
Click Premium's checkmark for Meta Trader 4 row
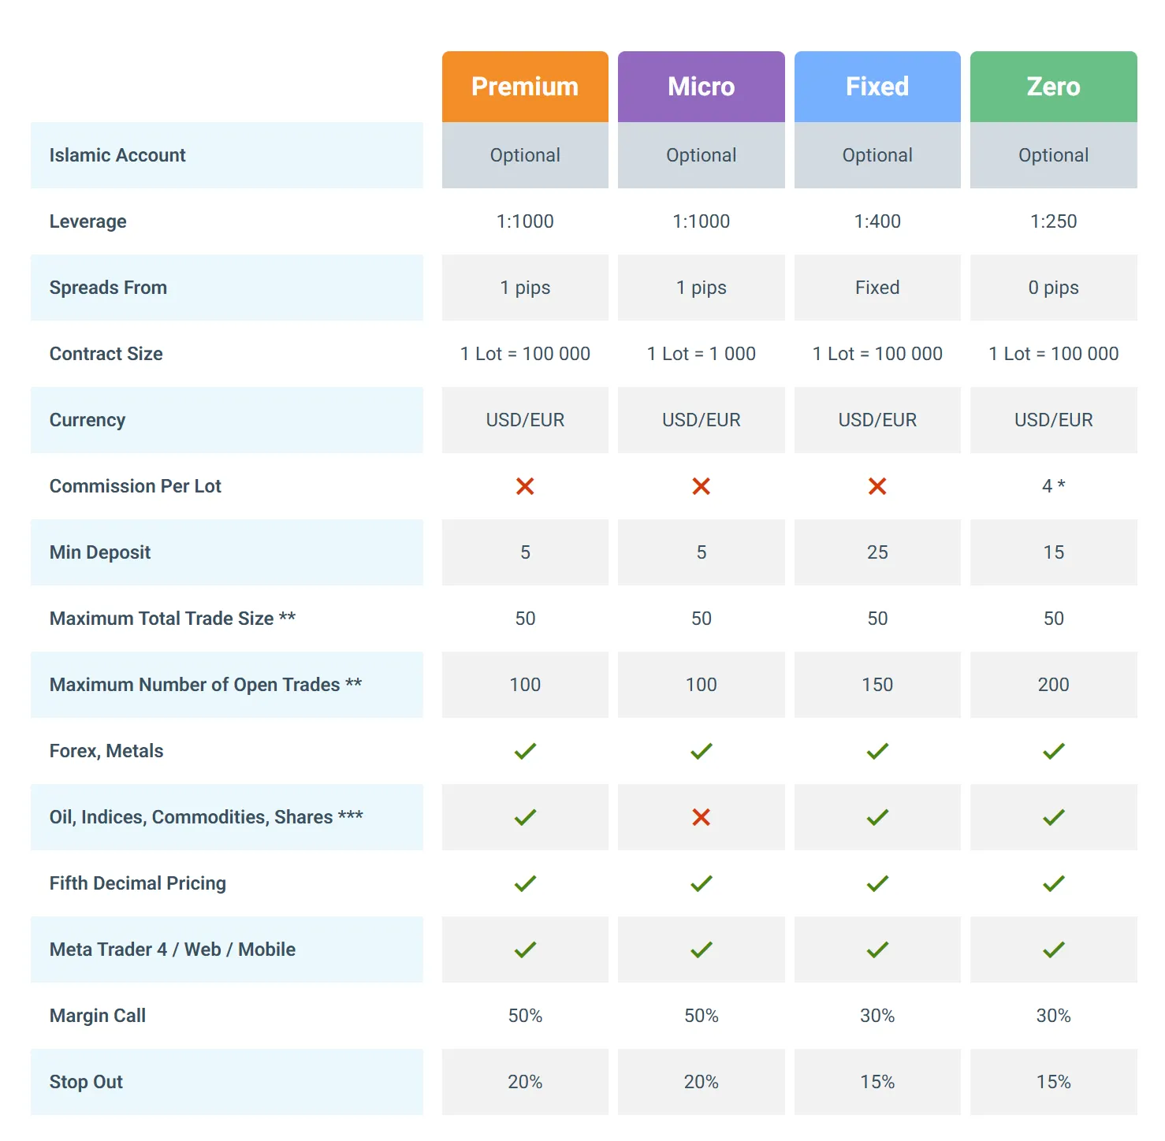tap(525, 950)
